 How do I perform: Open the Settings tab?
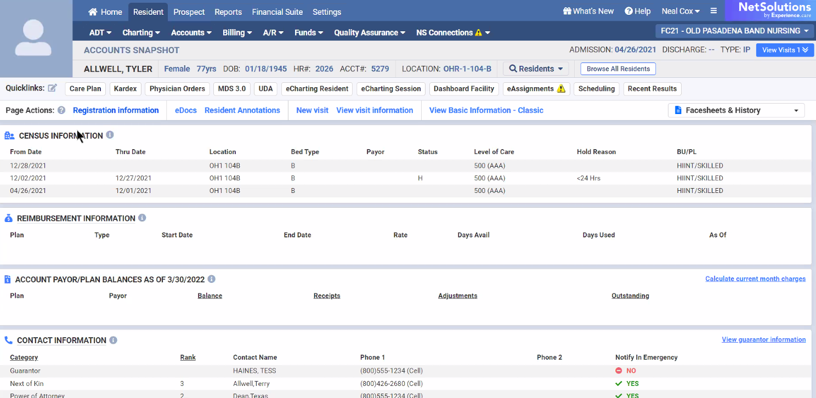[x=327, y=12]
